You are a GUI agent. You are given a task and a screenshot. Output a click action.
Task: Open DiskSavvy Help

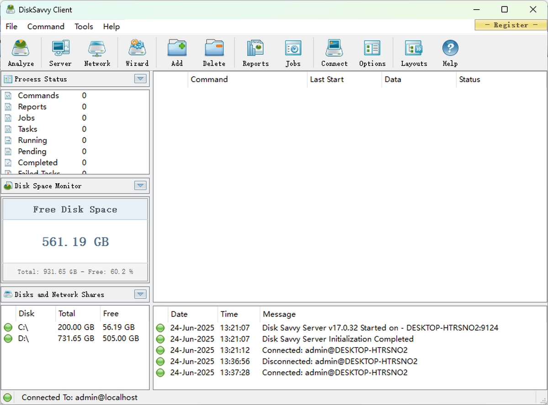point(449,52)
